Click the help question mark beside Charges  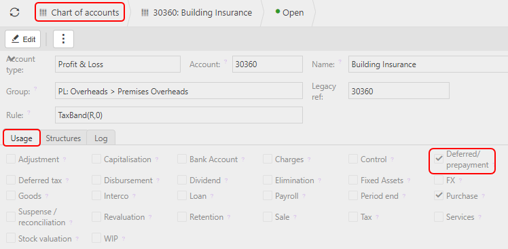coord(309,159)
